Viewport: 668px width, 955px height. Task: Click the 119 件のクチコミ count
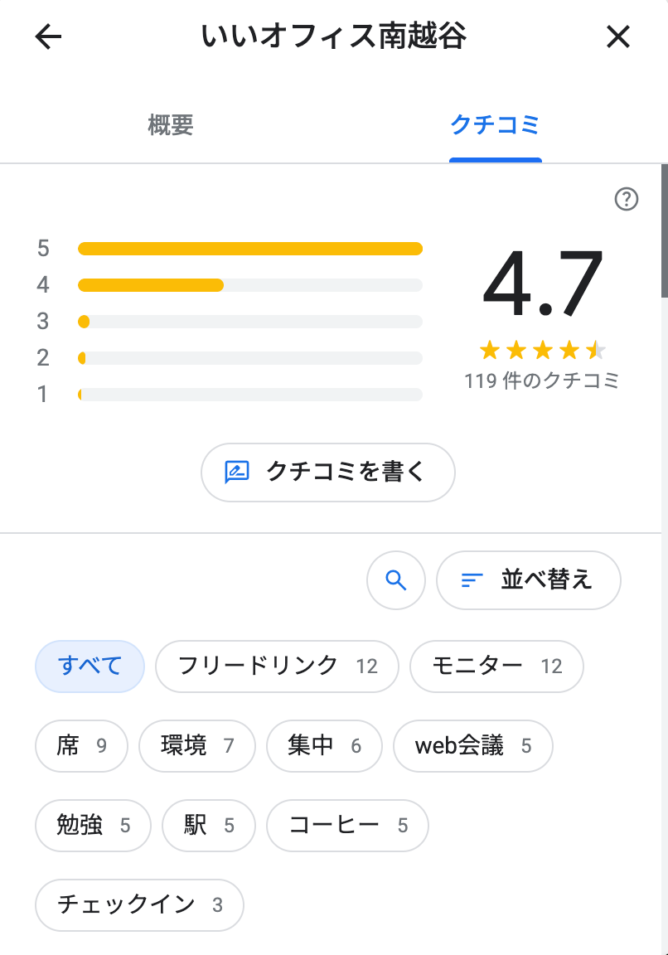[541, 381]
